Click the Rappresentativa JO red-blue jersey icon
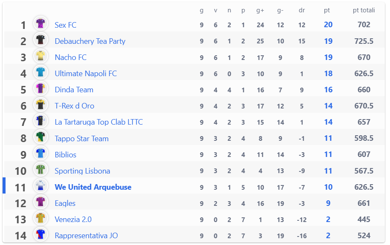 40,234
